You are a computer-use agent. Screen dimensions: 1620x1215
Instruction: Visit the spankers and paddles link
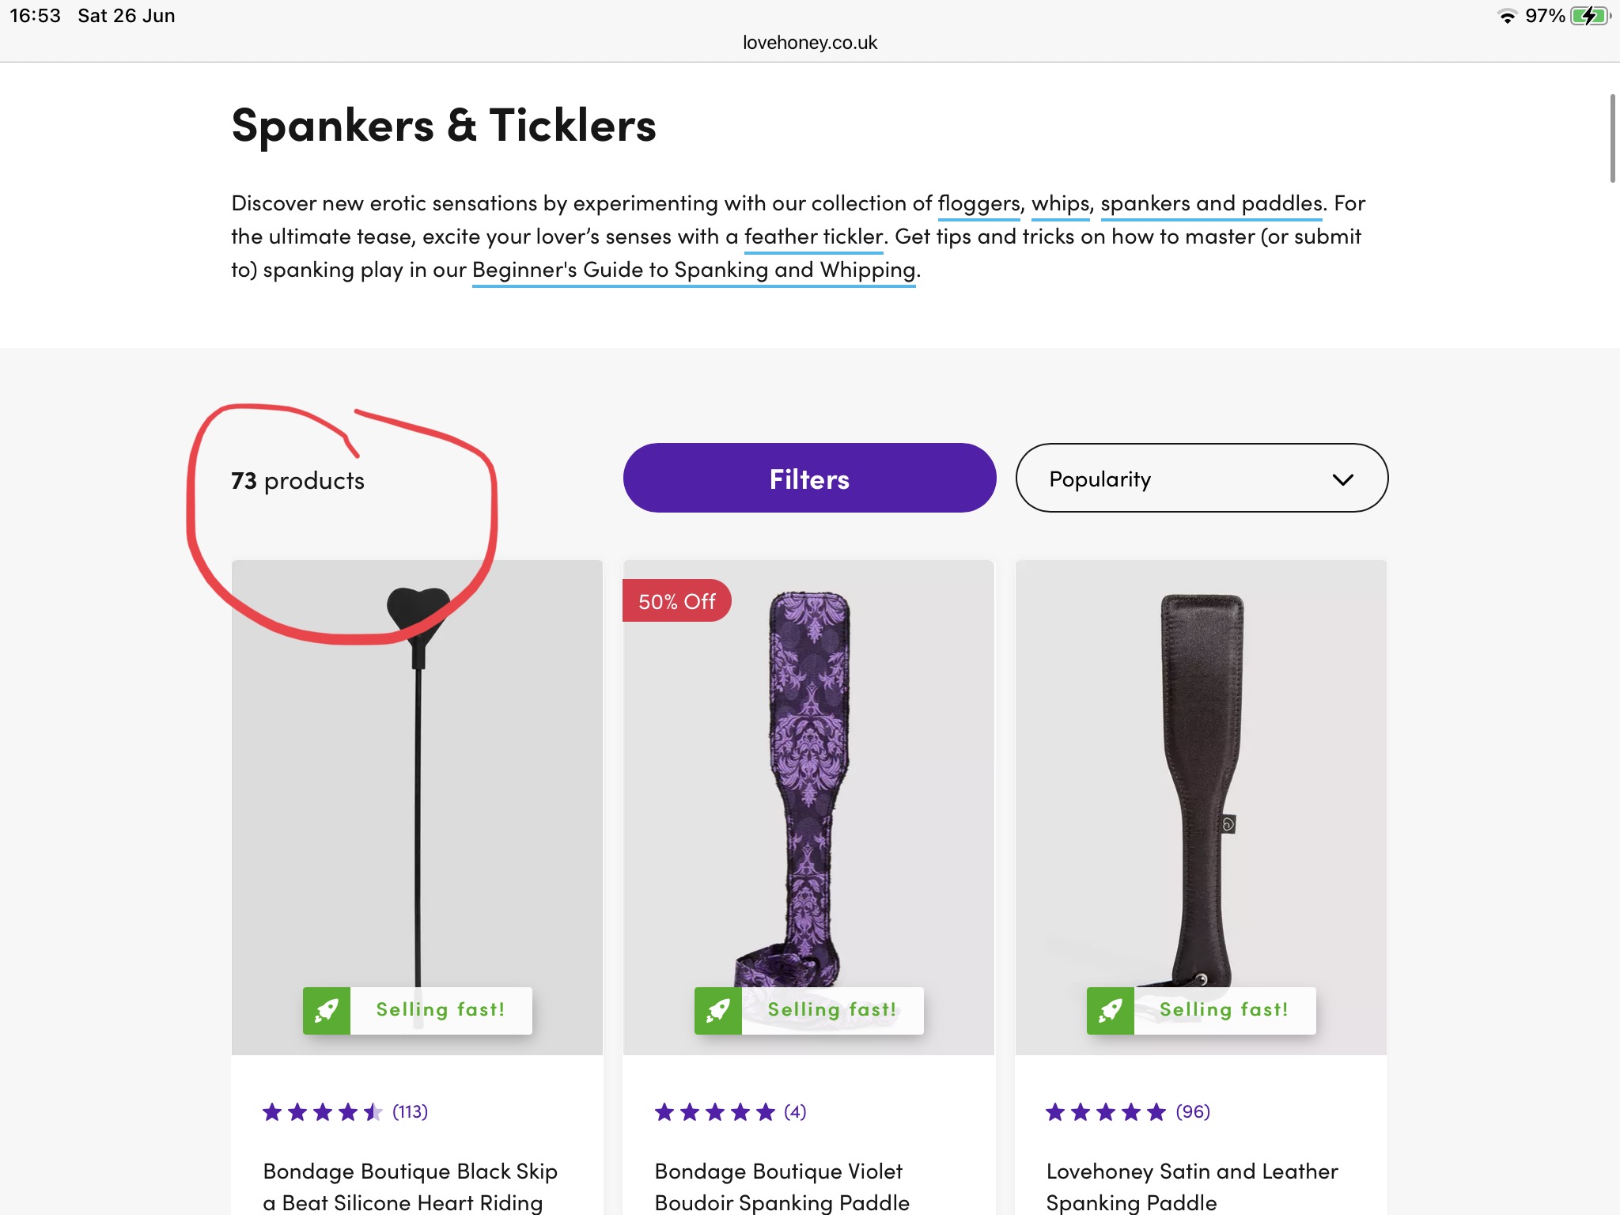coord(1211,203)
